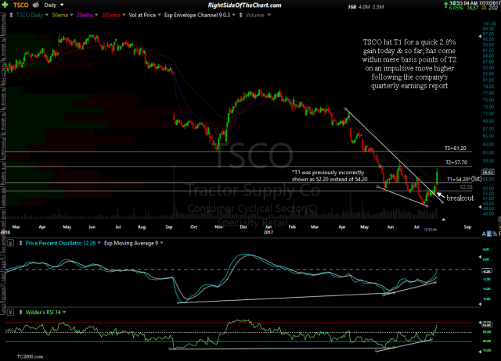Click the TC2000.com link
Image resolution: width=501 pixels, height=361 pixels.
coord(30,356)
